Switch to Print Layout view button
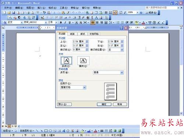This screenshot has height=138, width=184. (x=9, y=126)
